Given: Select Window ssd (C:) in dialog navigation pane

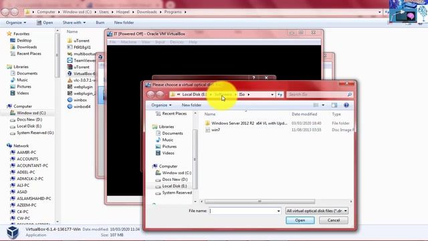Looking at the screenshot, I should (x=174, y=173).
